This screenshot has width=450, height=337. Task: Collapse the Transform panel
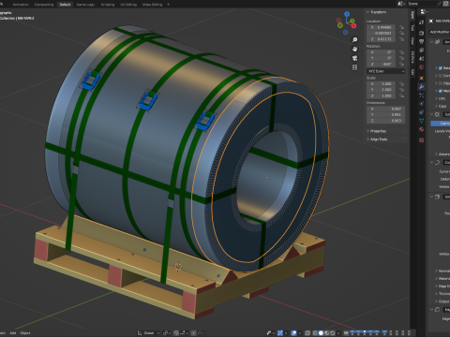click(377, 12)
